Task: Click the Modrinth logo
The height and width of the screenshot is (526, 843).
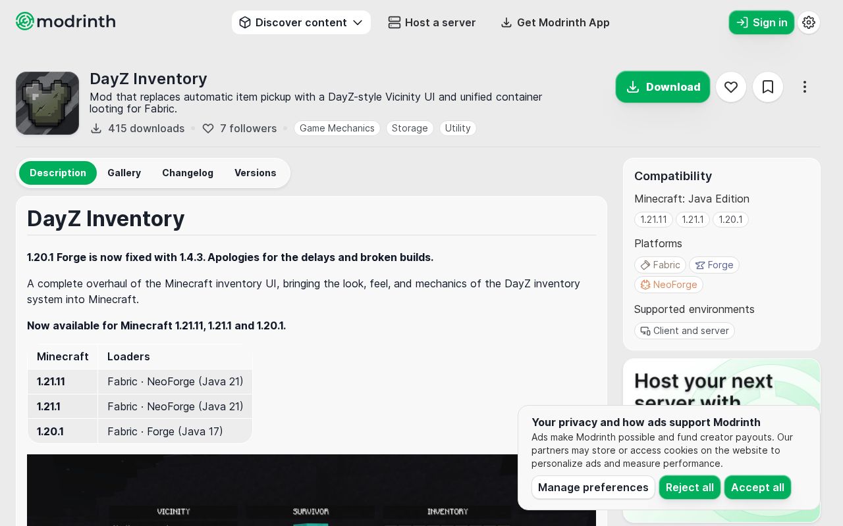Action: tap(66, 22)
